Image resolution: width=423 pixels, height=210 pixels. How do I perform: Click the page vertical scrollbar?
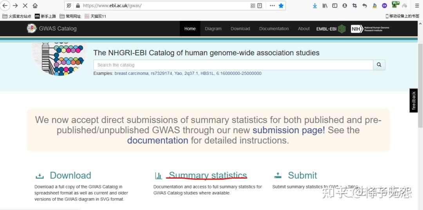tap(420, 85)
